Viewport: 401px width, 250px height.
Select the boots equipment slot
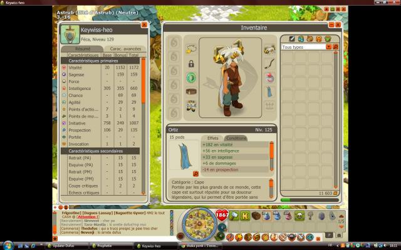click(191, 106)
